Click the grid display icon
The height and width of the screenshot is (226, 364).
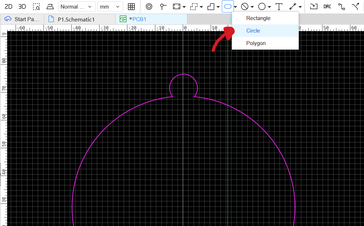coord(131,6)
